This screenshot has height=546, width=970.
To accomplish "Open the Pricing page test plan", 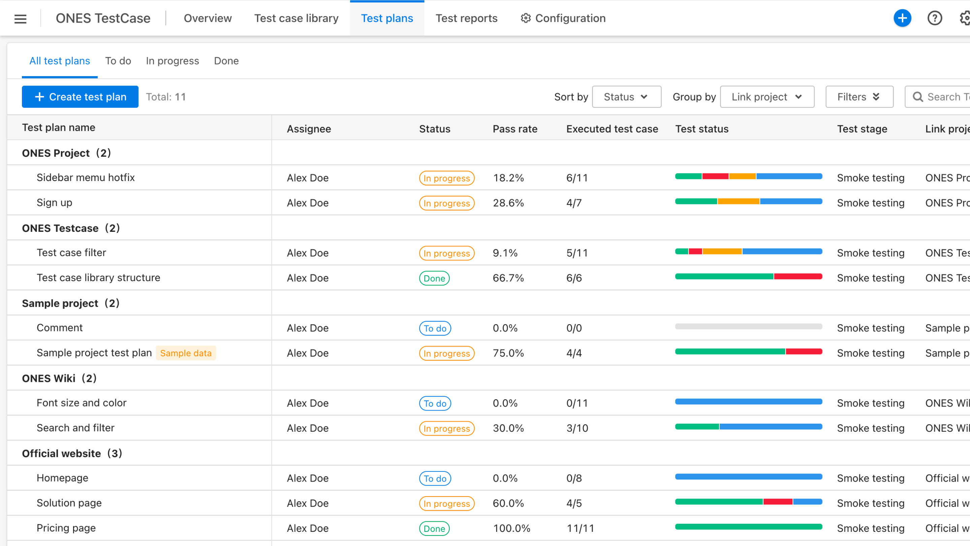I will click(66, 528).
